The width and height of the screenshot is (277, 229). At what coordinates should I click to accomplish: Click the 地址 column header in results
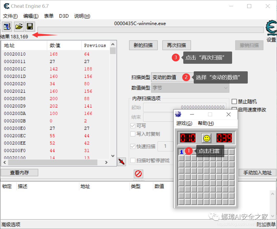coord(24,46)
